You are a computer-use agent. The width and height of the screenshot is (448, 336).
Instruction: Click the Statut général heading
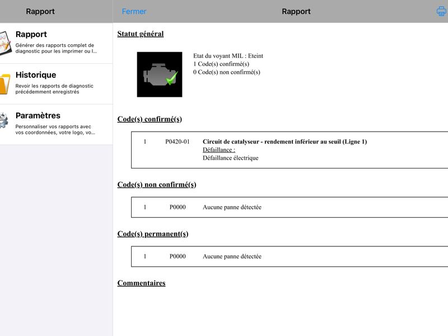141,34
